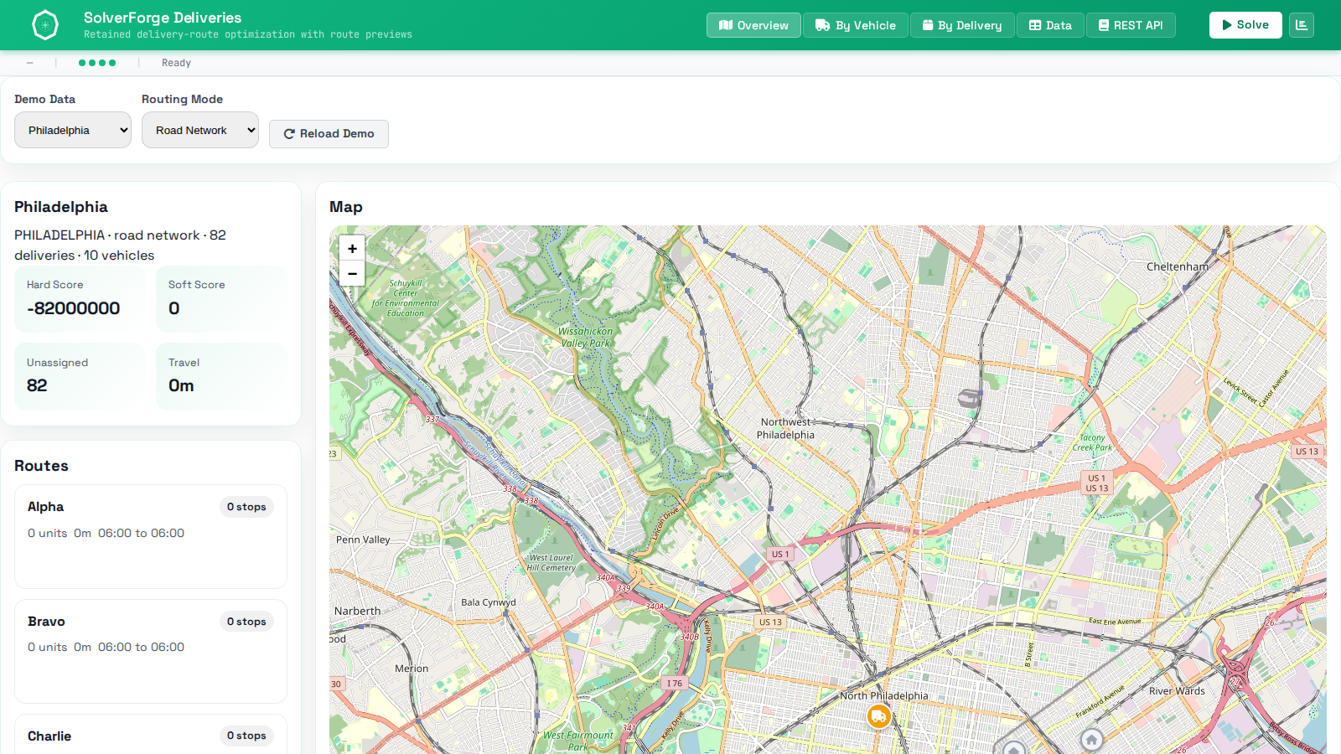Viewport: 1341px width, 754px height.
Task: Click the house marker near Frankford Avenue
Action: [x=1091, y=740]
